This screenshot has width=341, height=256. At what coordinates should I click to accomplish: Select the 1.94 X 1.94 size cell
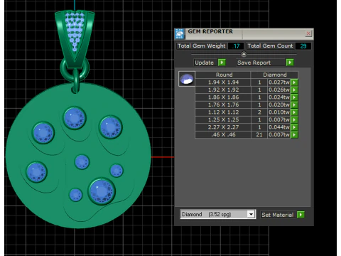(x=223, y=82)
